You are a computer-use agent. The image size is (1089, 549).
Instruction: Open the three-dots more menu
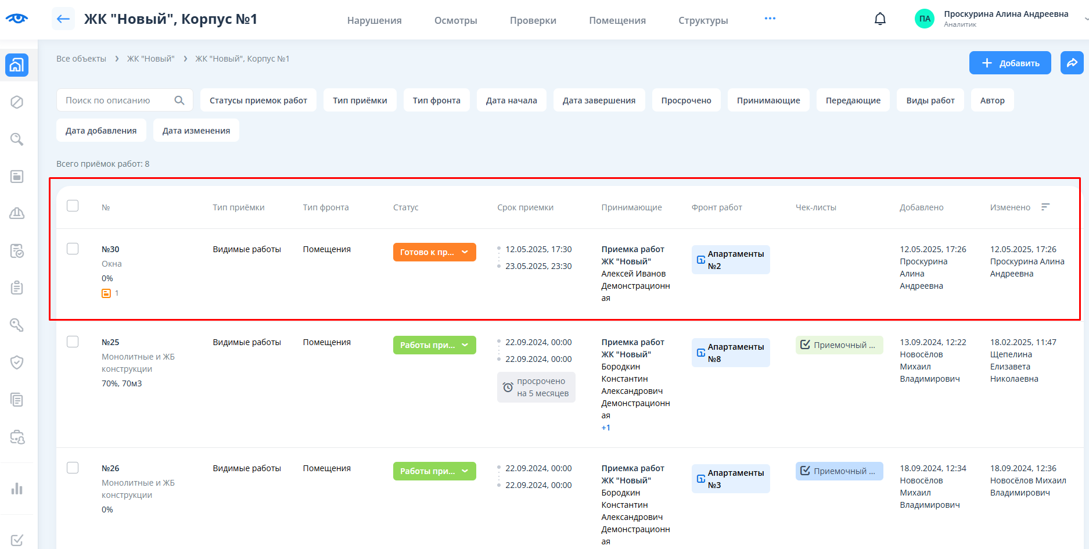[x=770, y=19]
